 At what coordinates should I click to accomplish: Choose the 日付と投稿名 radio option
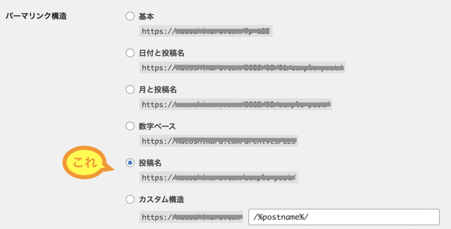(130, 53)
